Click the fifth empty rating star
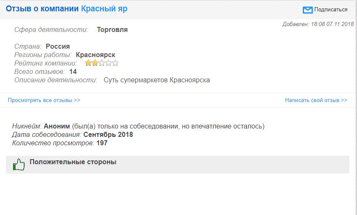 115,63
